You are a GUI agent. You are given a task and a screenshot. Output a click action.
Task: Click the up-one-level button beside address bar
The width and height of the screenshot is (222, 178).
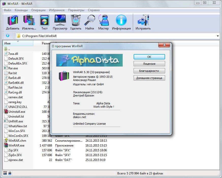pos(8,36)
